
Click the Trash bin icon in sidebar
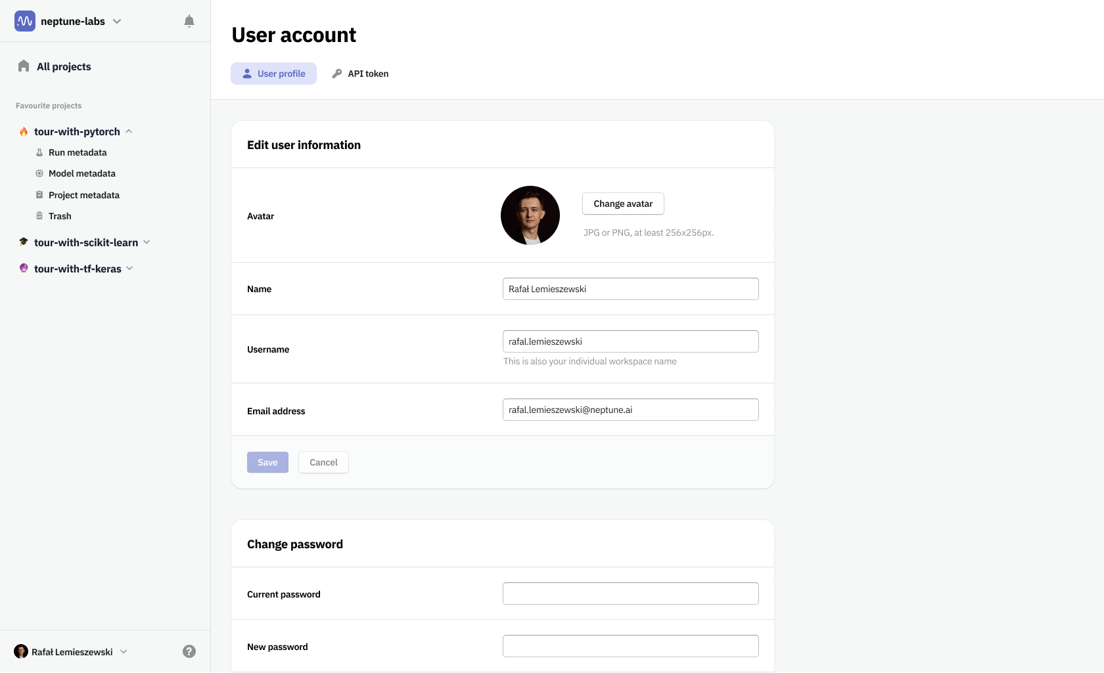(39, 216)
